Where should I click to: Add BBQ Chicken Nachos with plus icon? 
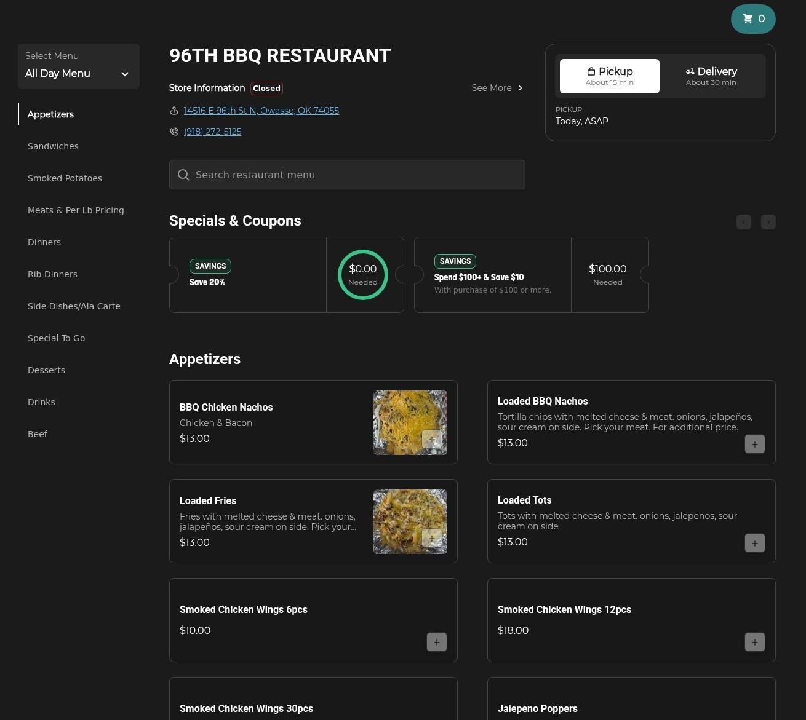click(431, 439)
